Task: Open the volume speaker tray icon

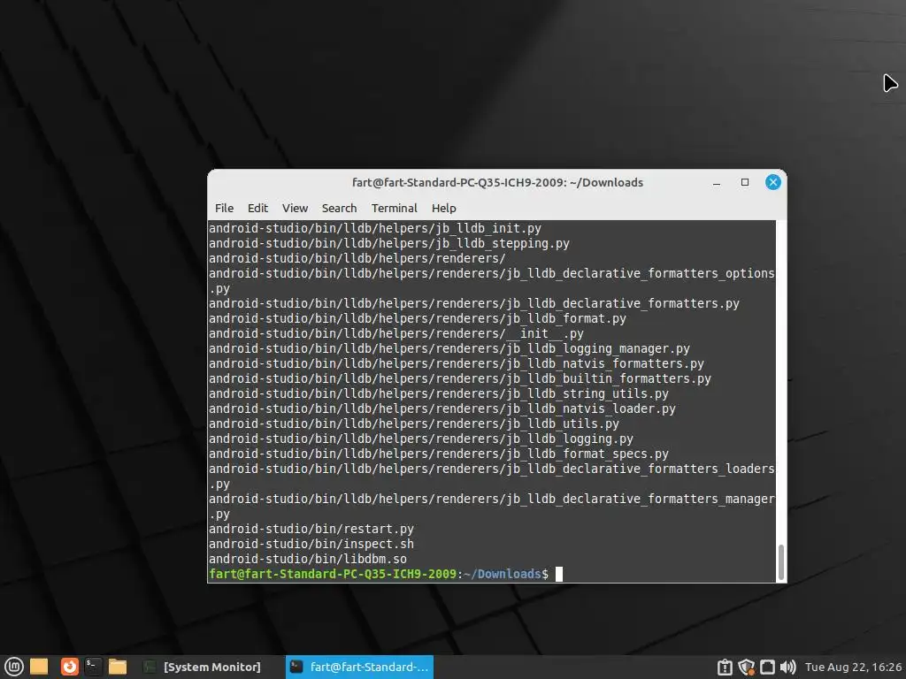Action: click(787, 668)
